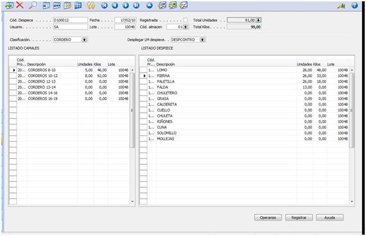Select the CORDEROS 16-19 row
Screen dimensions: 366x236
(69, 99)
